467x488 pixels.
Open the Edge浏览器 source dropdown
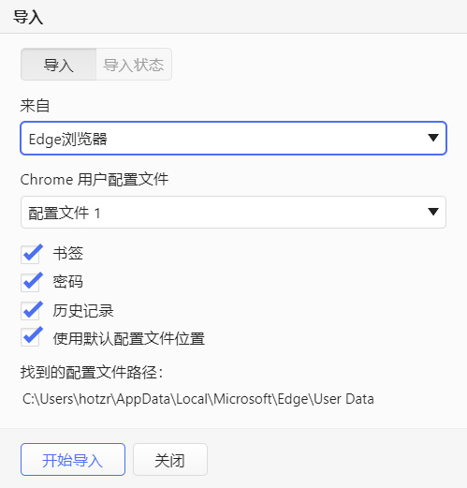point(233,138)
